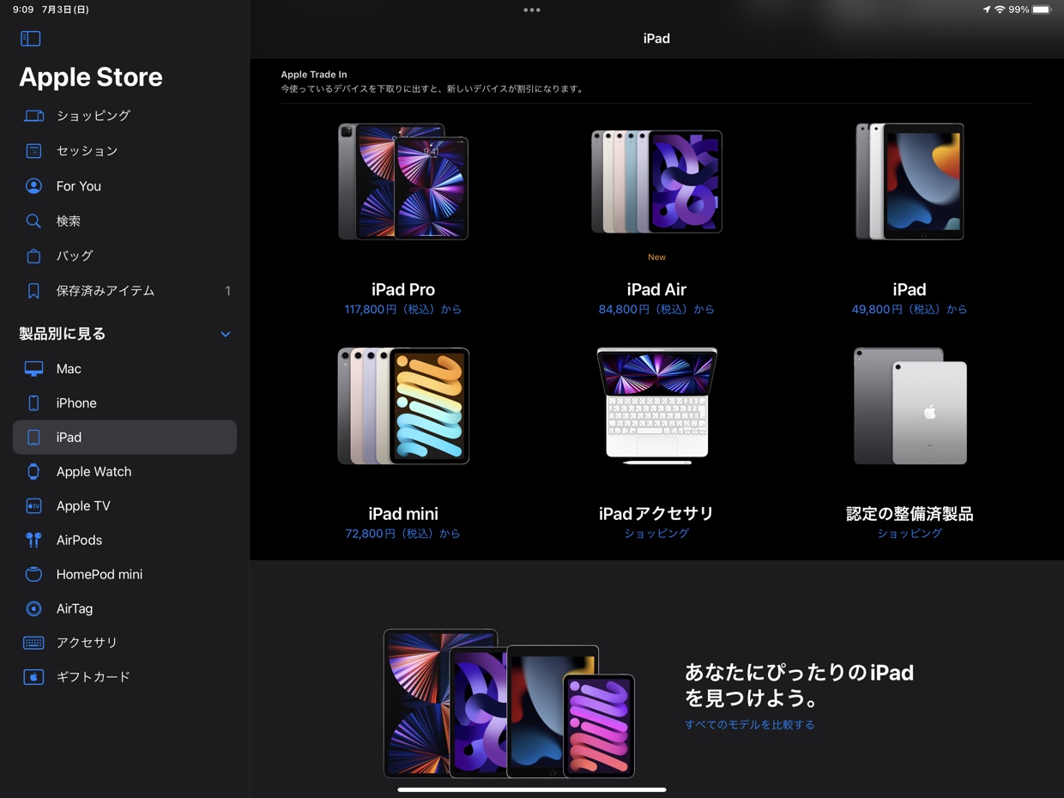Click the バッグ bag icon

click(x=33, y=256)
